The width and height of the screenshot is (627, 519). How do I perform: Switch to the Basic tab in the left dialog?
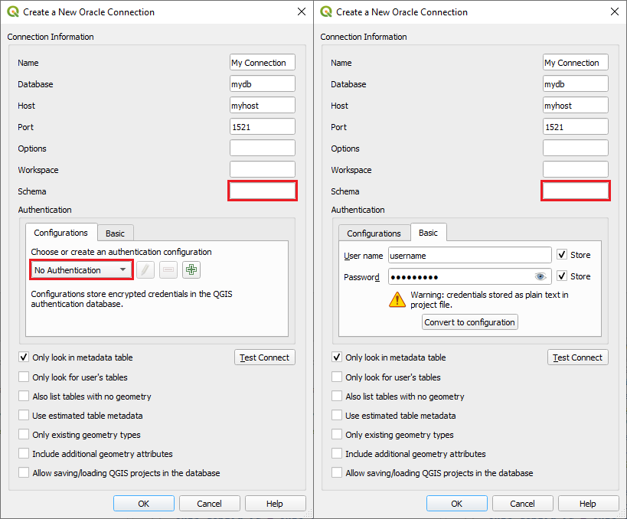click(x=115, y=233)
